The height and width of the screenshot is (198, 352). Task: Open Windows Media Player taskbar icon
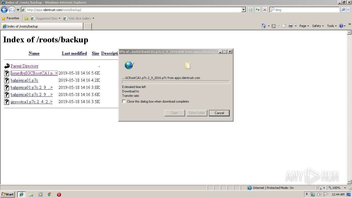tap(40, 194)
